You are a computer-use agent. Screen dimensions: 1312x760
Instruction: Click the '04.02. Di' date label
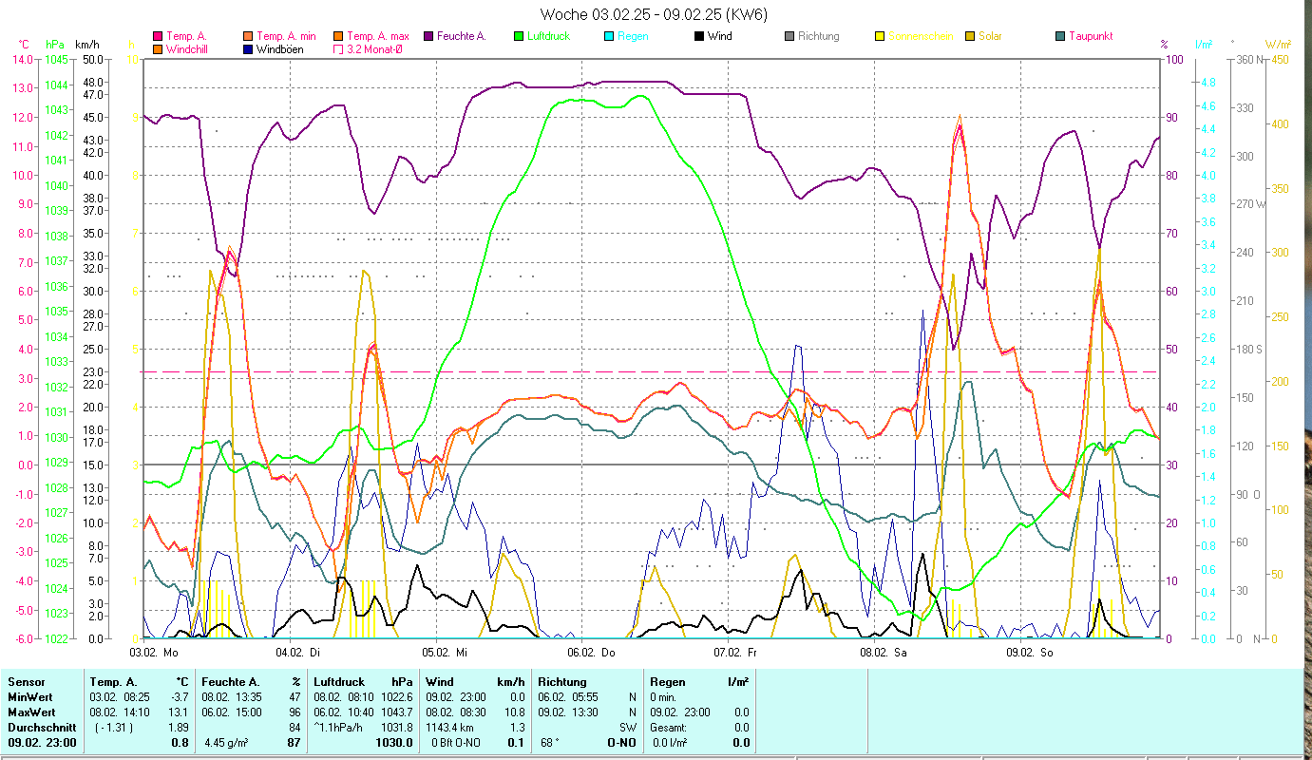tap(297, 653)
